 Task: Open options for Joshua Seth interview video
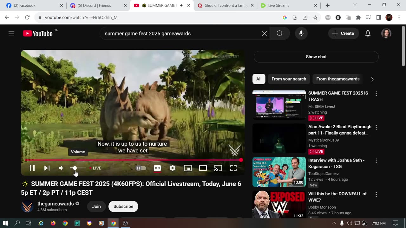coord(376,161)
